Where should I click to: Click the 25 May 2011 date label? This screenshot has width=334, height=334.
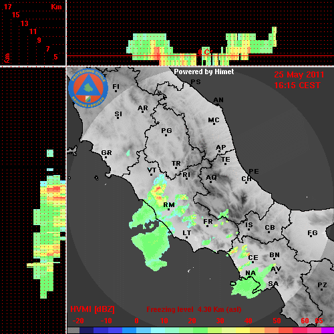[x=299, y=75]
